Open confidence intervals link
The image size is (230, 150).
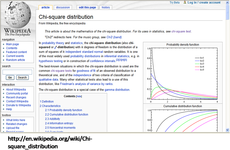point(103,61)
